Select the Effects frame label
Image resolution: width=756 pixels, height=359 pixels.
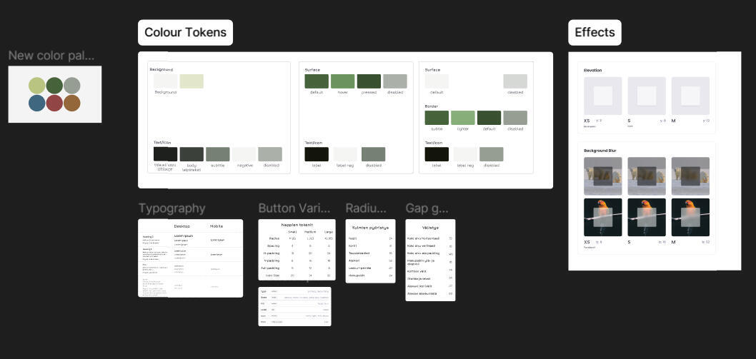[595, 32]
